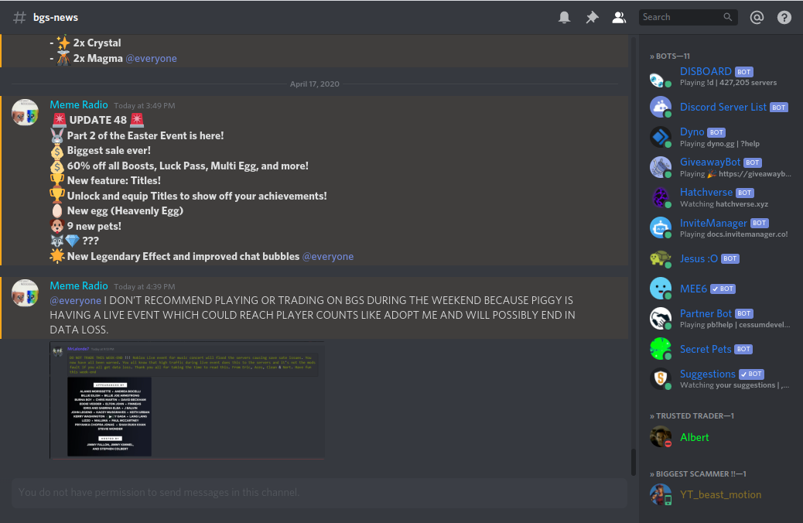This screenshot has height=523, width=803.
Task: Click Meme Radio avatar on 3:49 PM message
Action: [25, 112]
